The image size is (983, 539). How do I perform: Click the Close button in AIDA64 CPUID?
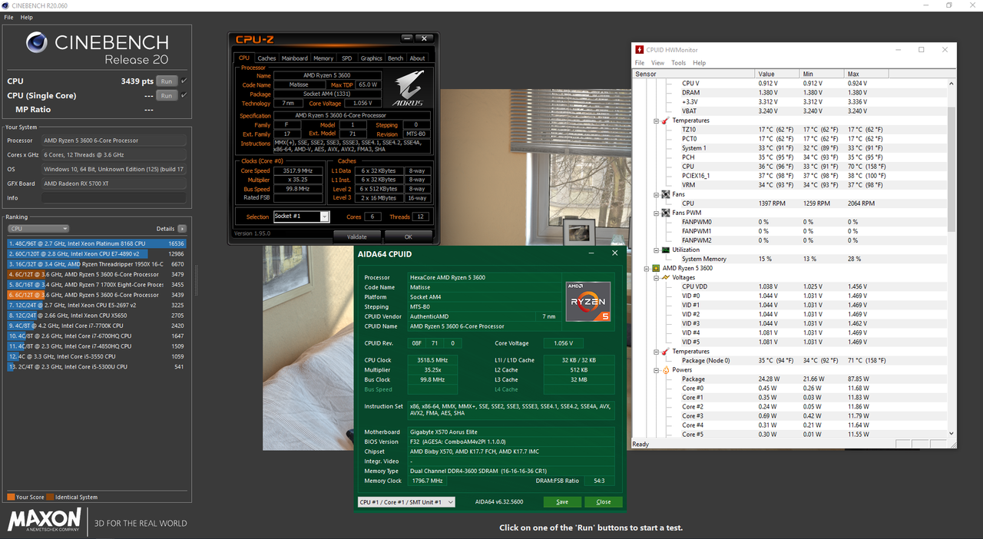tap(604, 502)
